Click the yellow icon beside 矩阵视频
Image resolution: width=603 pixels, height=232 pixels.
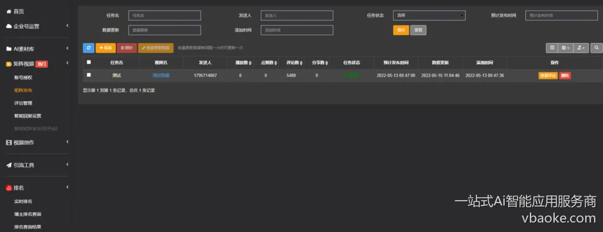coord(8,64)
